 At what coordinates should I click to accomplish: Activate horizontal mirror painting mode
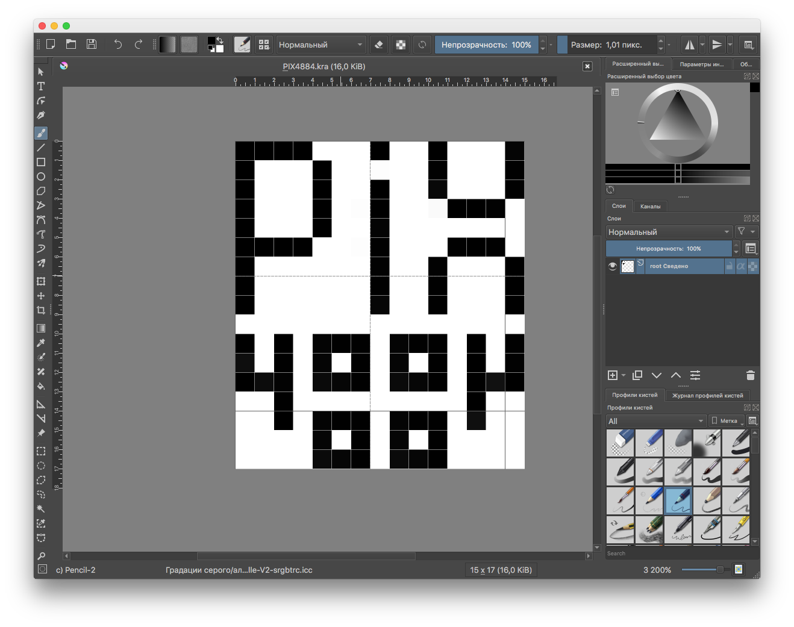(689, 44)
